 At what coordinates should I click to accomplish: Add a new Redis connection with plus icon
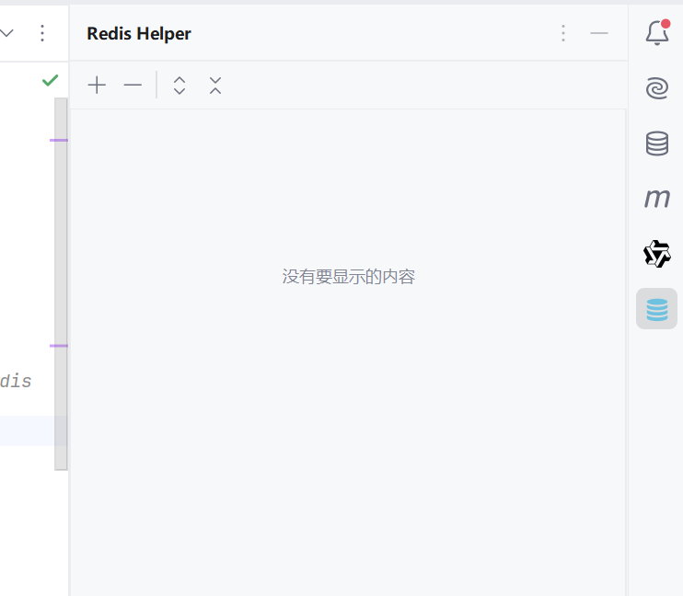click(x=97, y=85)
